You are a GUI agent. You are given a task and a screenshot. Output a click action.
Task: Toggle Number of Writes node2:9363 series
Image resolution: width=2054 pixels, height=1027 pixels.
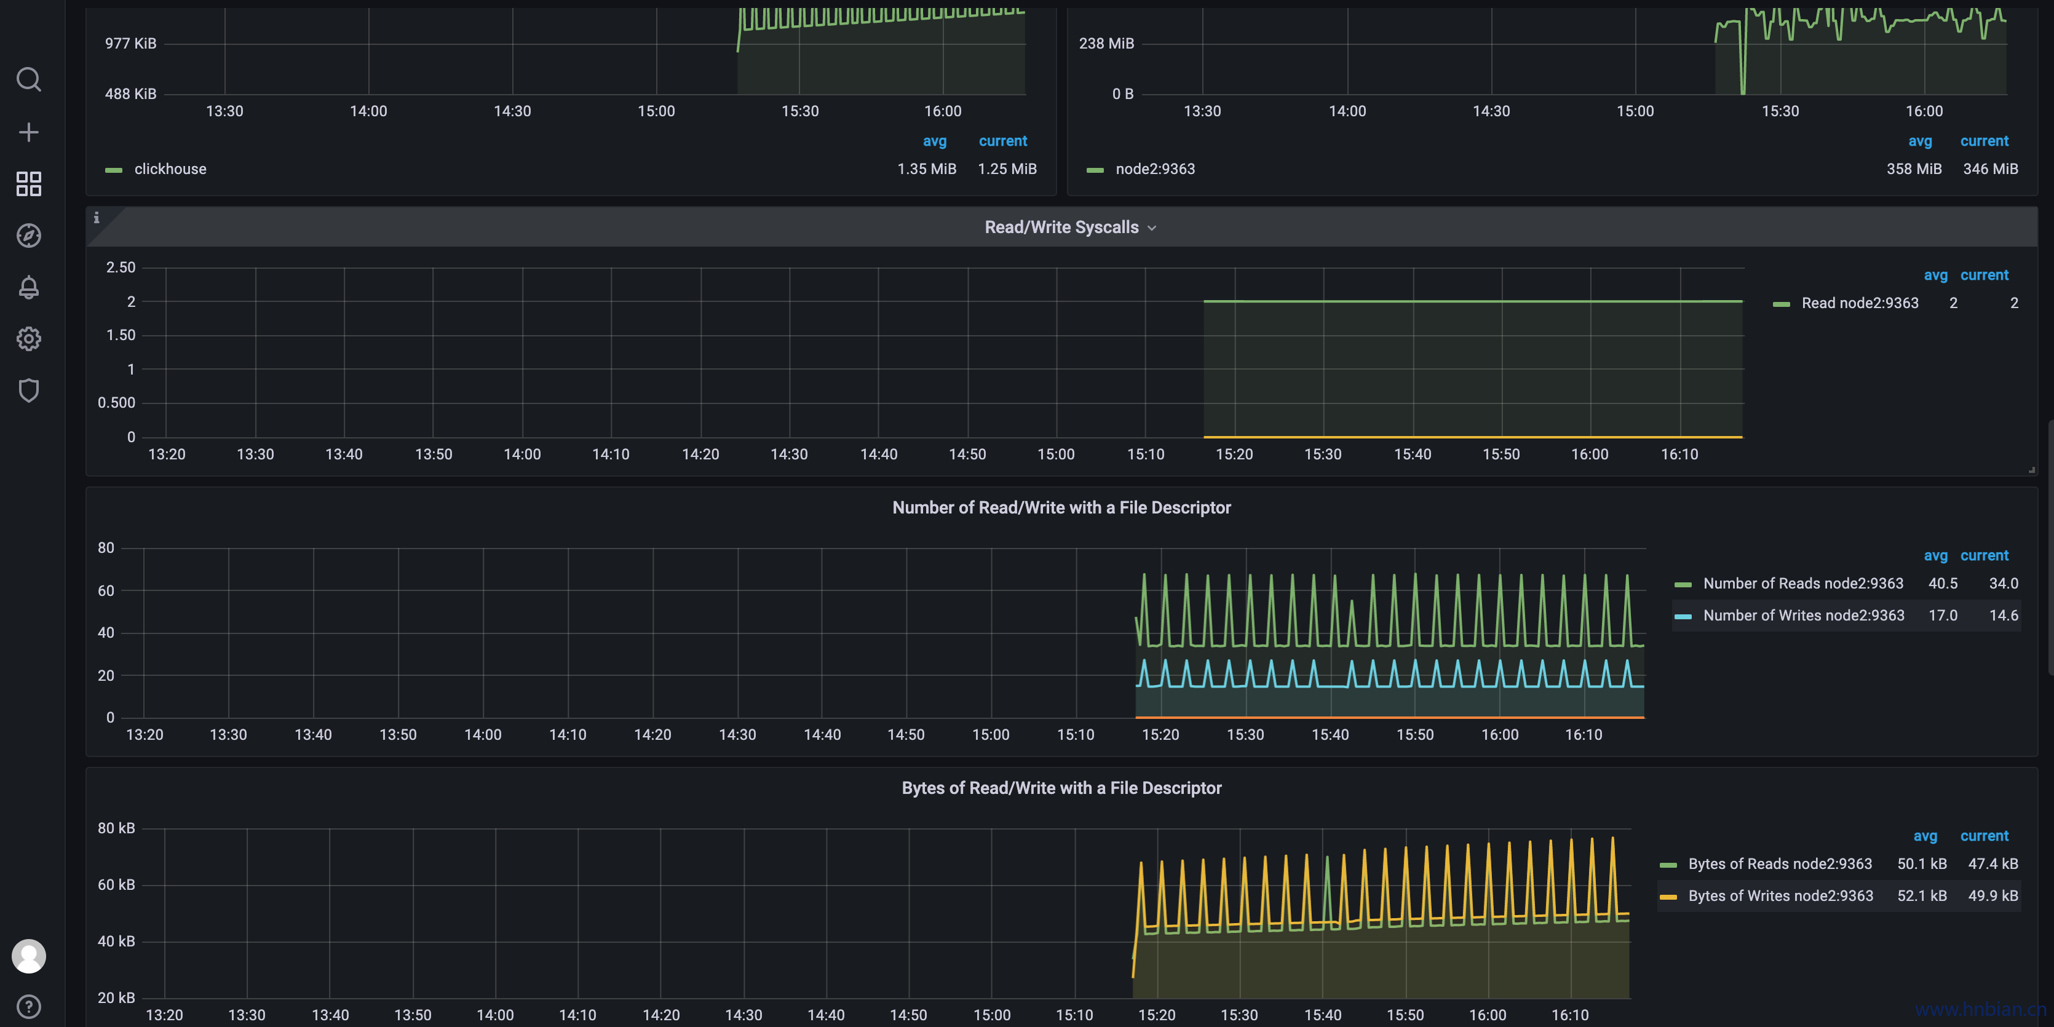pyautogui.click(x=1803, y=616)
